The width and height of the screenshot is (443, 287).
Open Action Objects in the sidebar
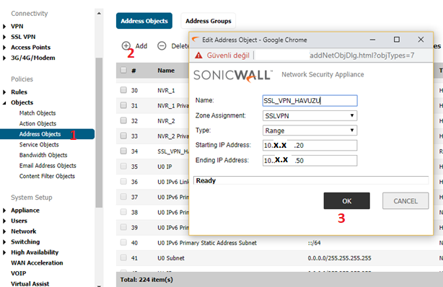tap(38, 123)
